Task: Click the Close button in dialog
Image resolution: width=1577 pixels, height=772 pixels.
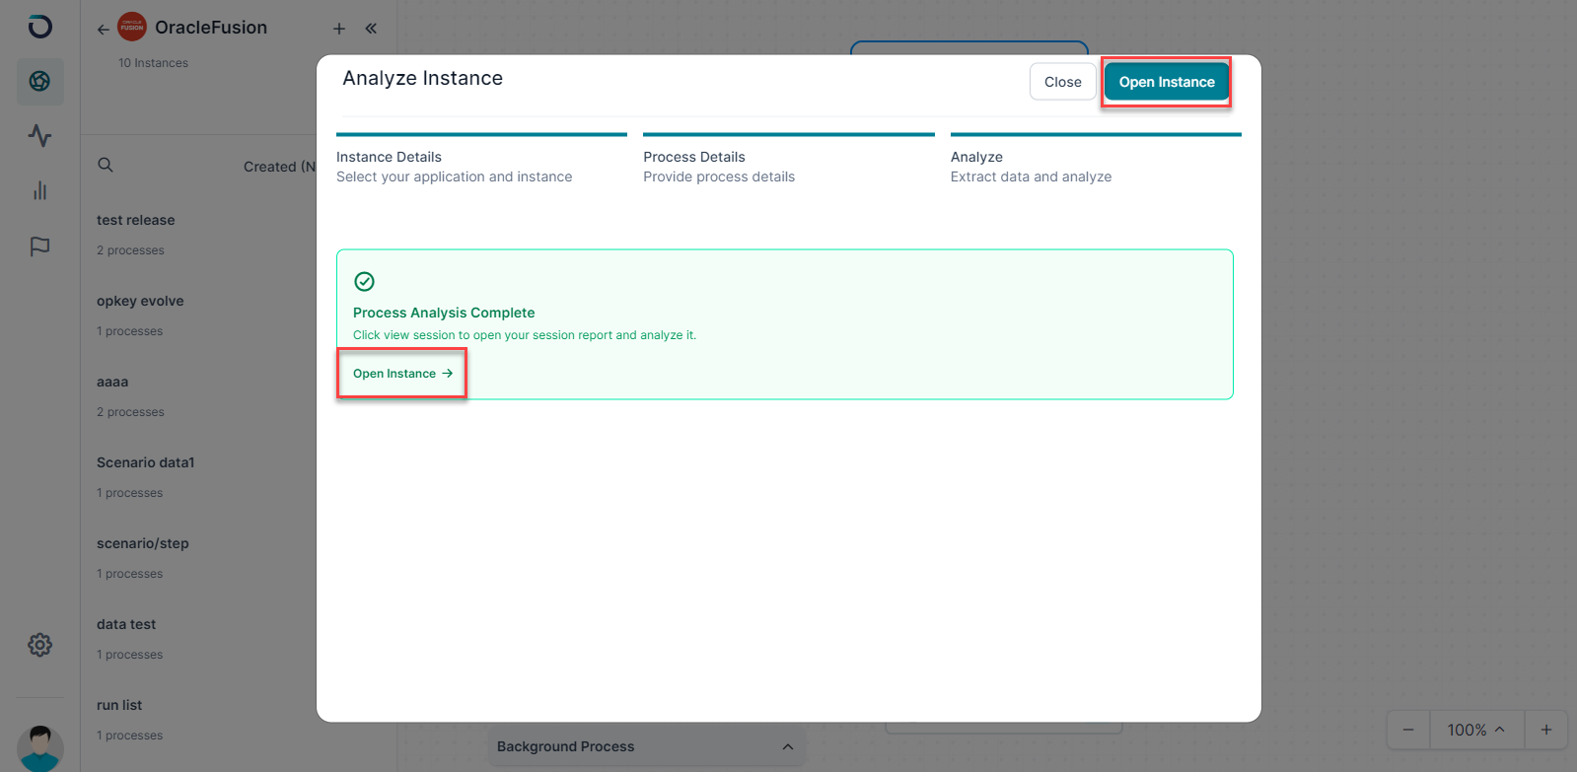Action: 1063,82
